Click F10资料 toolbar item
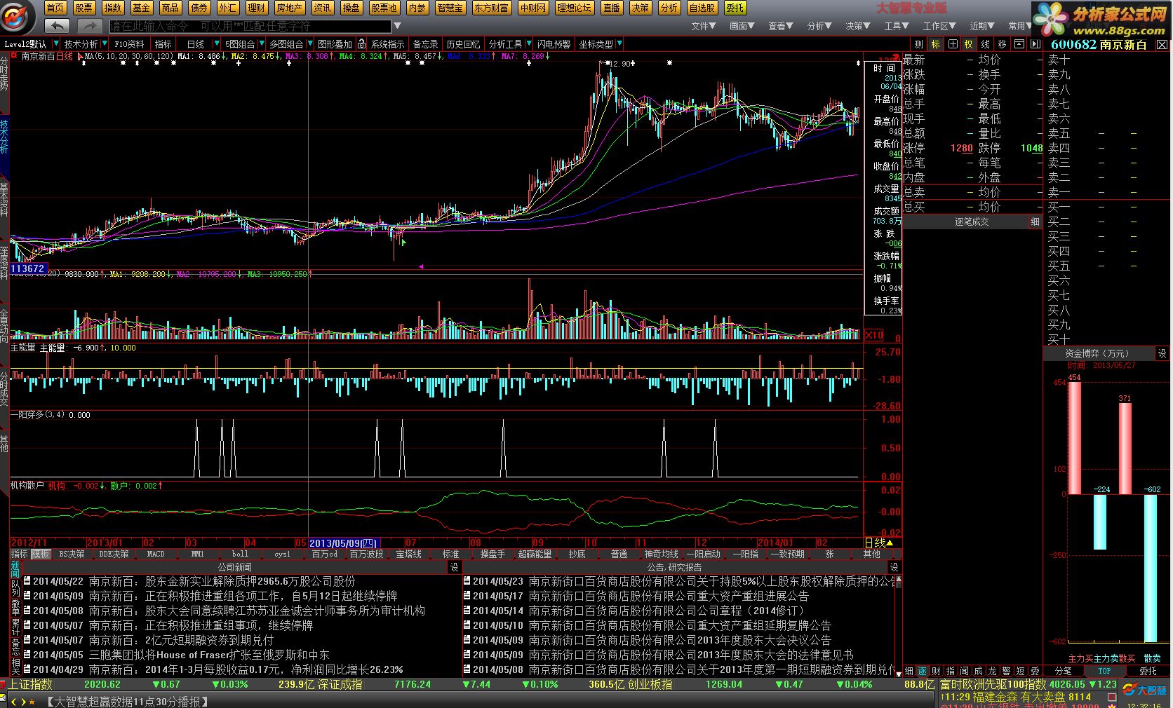1173x708 pixels. point(129,44)
